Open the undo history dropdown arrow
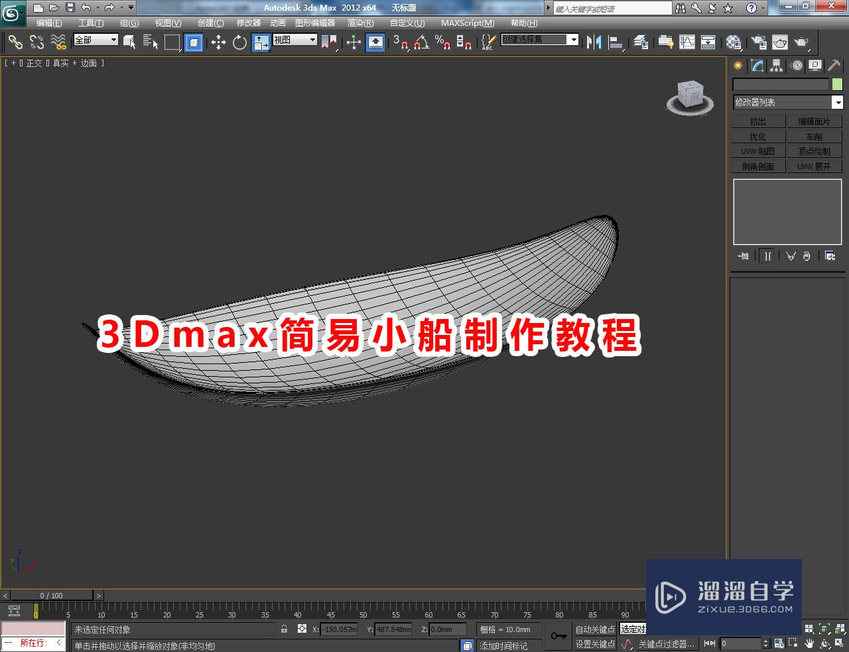The image size is (849, 652). coord(98,8)
